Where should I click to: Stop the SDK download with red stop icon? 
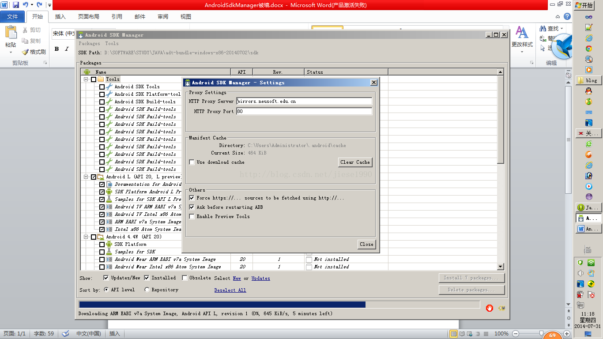[x=490, y=308]
